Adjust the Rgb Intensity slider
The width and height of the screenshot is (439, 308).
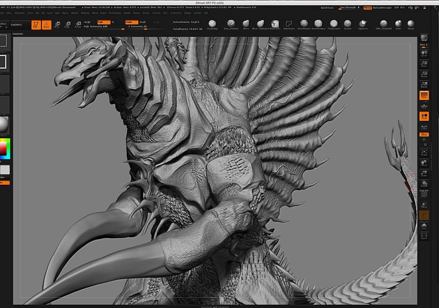click(104, 26)
